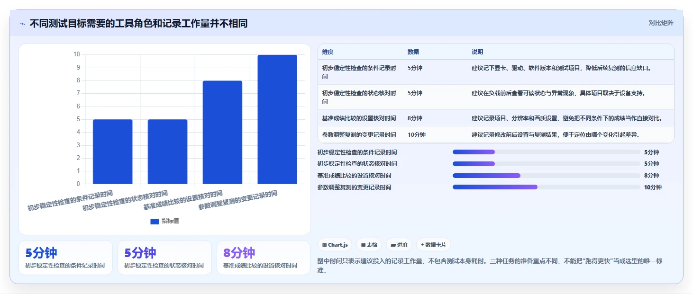Click the heading 不同测试目标需要的工具角色和记录工作量并不相同

138,23
